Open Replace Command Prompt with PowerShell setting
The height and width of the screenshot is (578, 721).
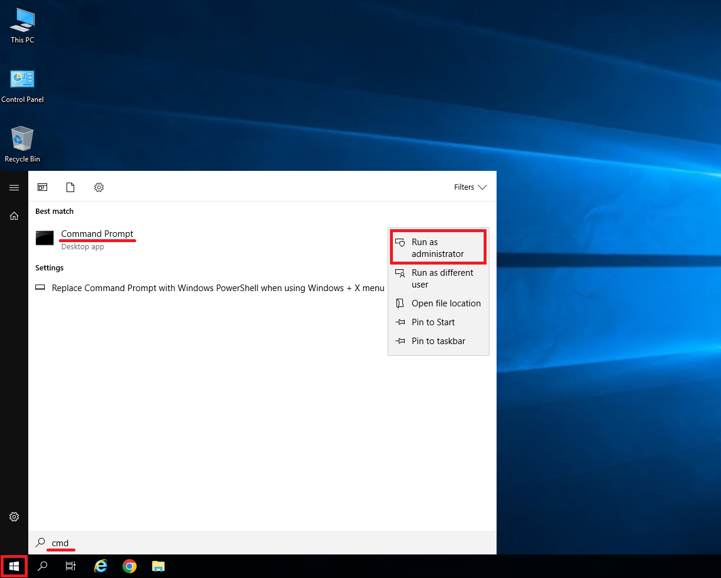coord(210,288)
